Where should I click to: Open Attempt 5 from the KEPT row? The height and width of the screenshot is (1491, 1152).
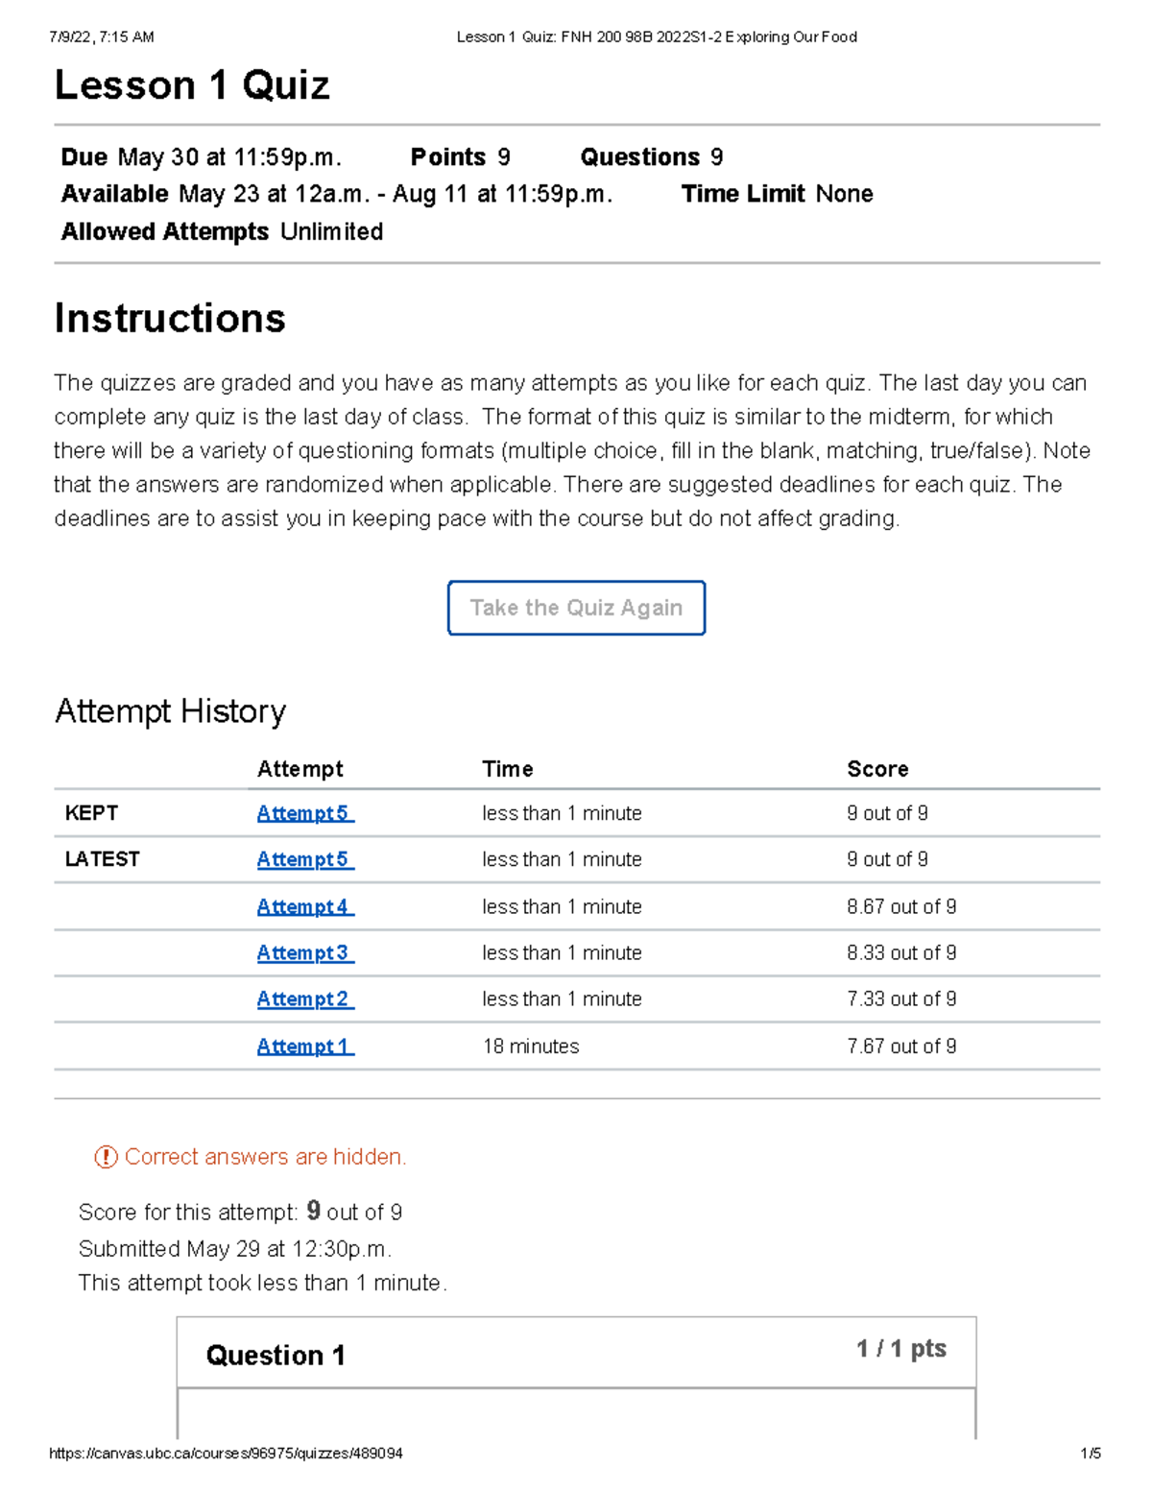pyautogui.click(x=303, y=813)
